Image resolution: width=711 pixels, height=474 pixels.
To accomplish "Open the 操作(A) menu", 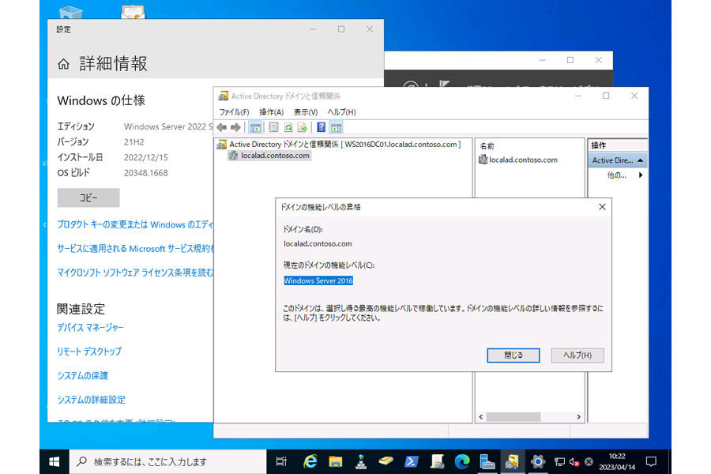I will pyautogui.click(x=271, y=112).
